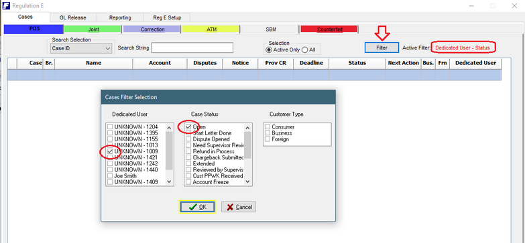
Task: Select the green Joint case tab
Action: tap(93, 29)
